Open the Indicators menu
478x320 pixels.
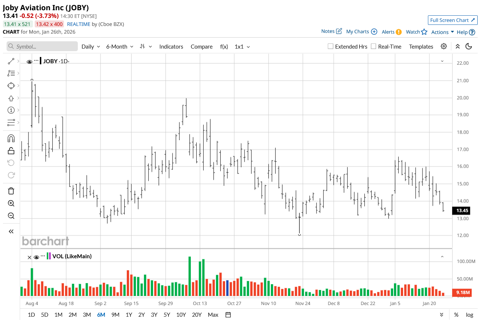pyautogui.click(x=171, y=46)
